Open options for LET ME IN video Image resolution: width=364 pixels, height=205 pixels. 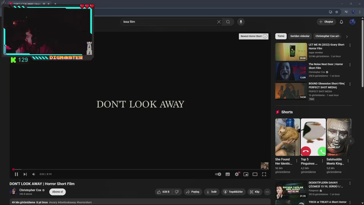point(350,45)
